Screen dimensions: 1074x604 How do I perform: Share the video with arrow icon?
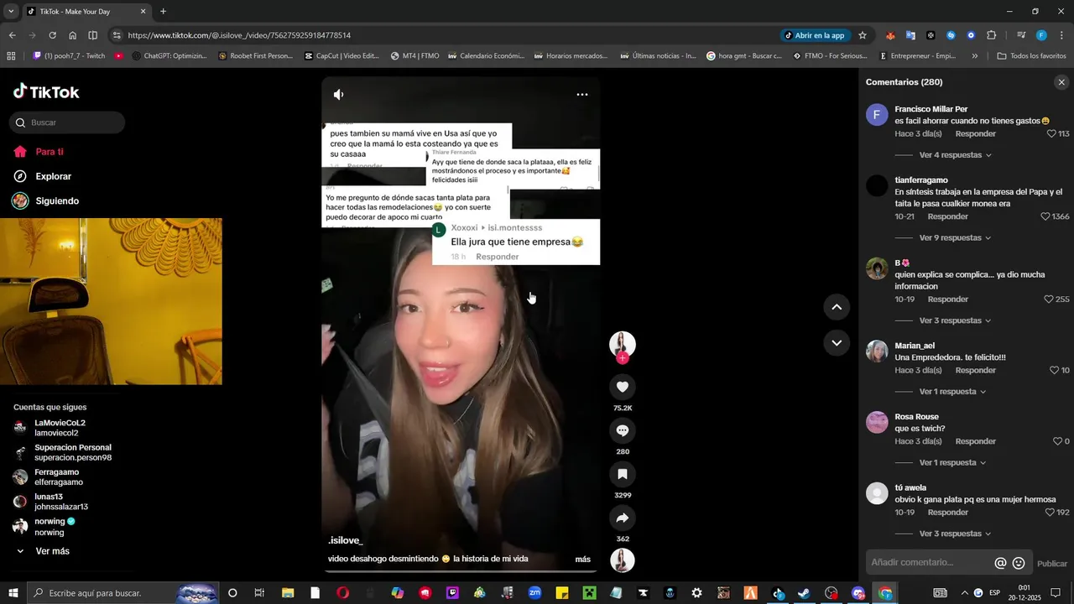click(x=623, y=518)
